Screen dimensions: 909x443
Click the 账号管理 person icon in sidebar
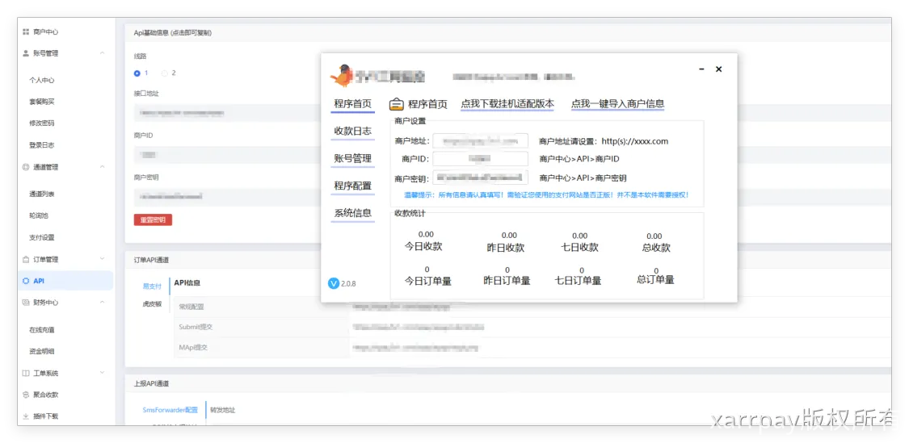point(26,53)
